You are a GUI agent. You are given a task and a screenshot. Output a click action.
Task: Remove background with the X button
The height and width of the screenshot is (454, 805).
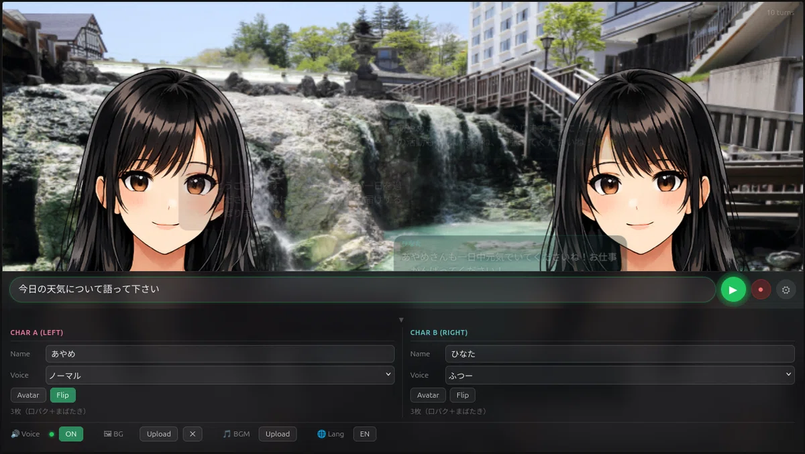[x=193, y=434]
